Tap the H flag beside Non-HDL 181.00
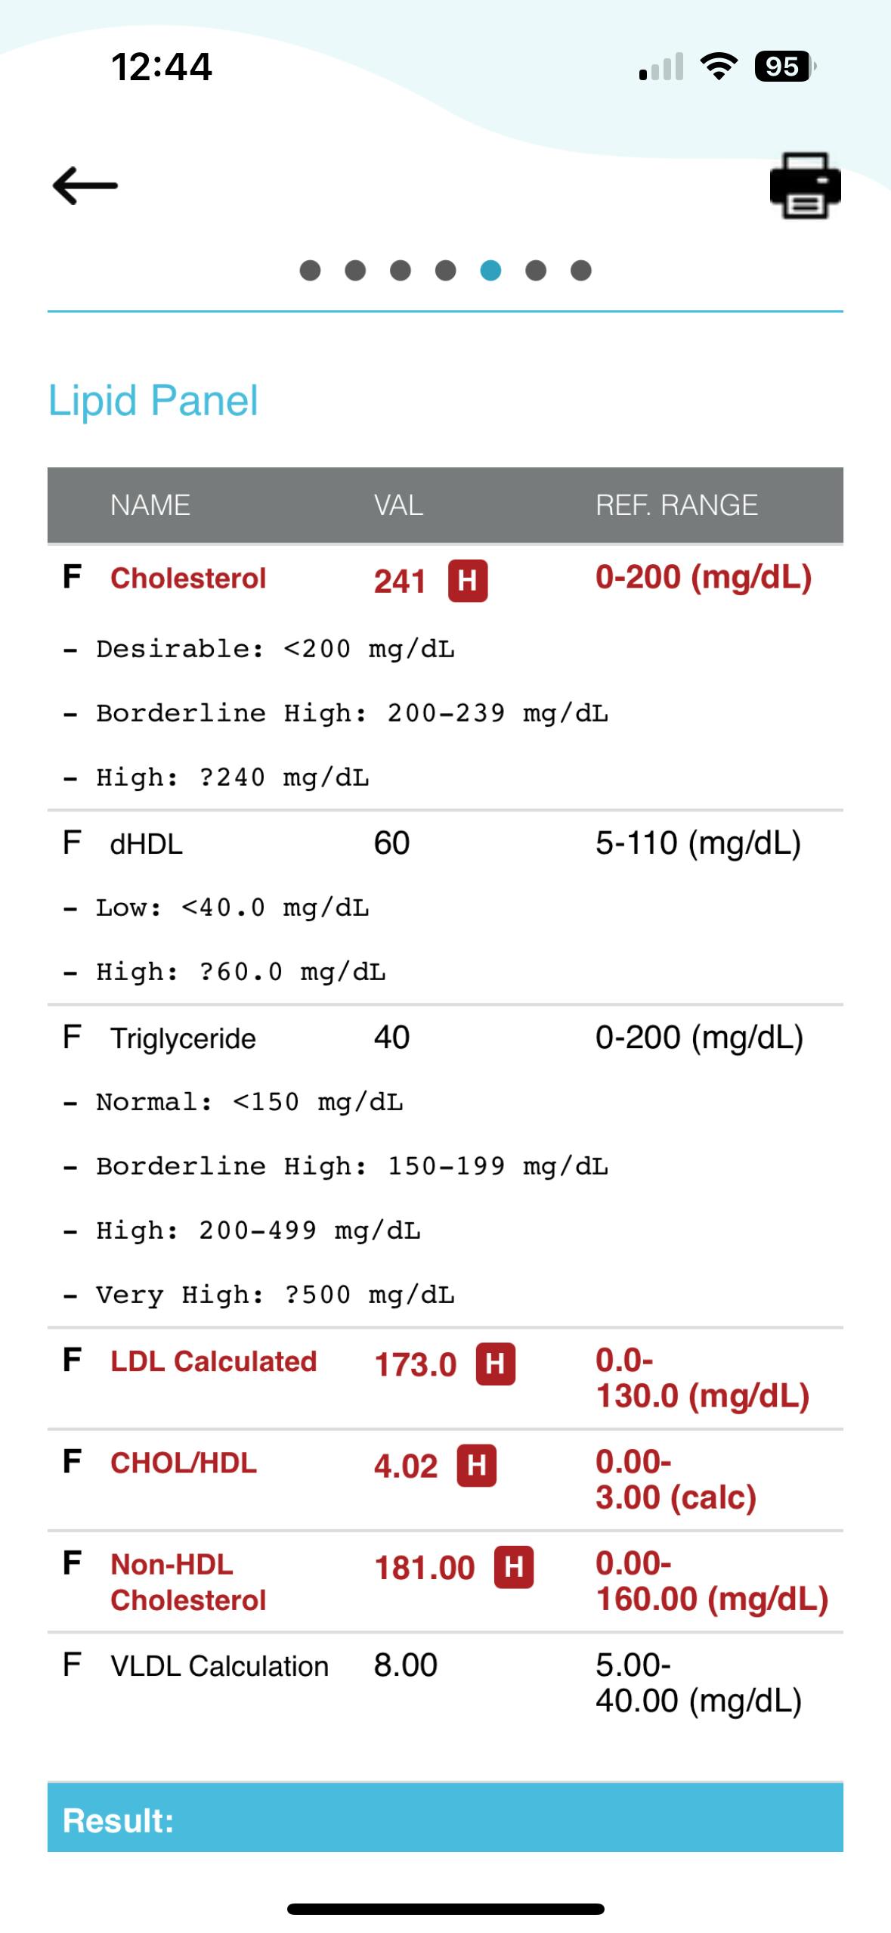This screenshot has height=1933, width=891. click(514, 1567)
